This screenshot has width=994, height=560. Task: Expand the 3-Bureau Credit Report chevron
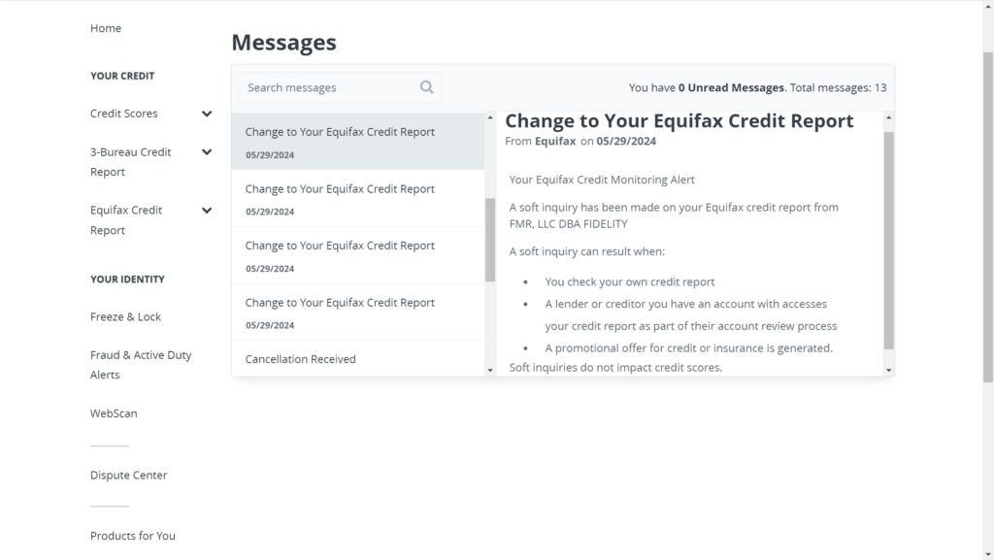(207, 152)
